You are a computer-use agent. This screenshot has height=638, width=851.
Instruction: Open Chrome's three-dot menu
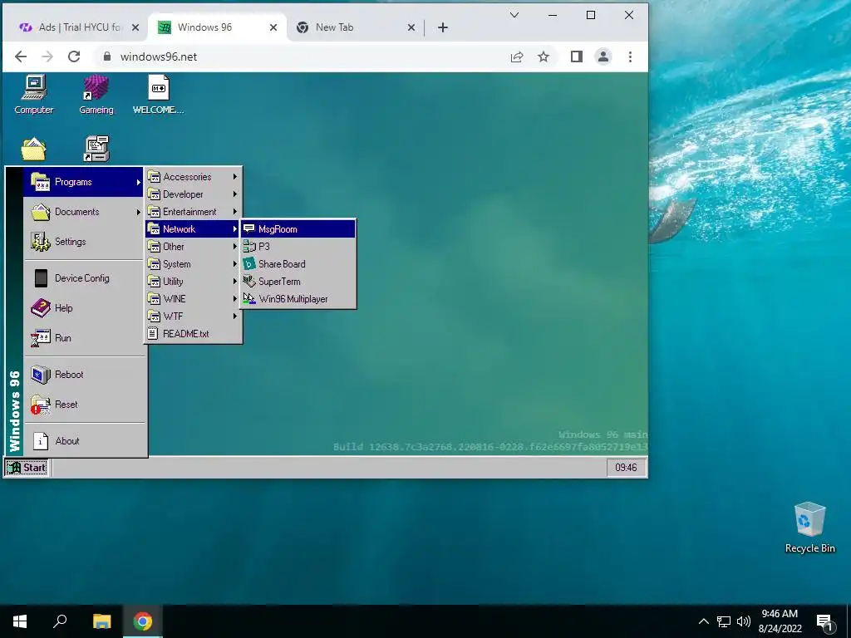630,56
